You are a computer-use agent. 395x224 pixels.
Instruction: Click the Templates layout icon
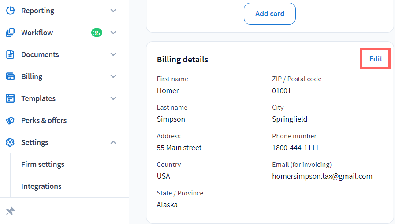[10, 98]
